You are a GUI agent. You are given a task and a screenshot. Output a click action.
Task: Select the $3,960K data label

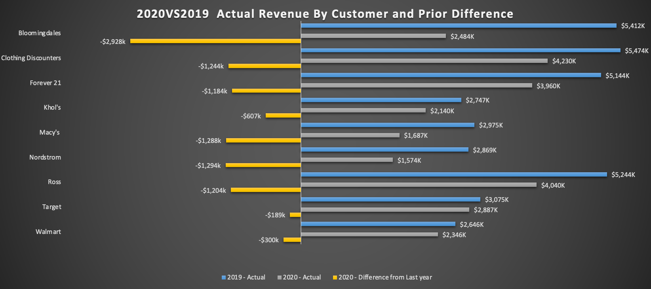coord(548,86)
